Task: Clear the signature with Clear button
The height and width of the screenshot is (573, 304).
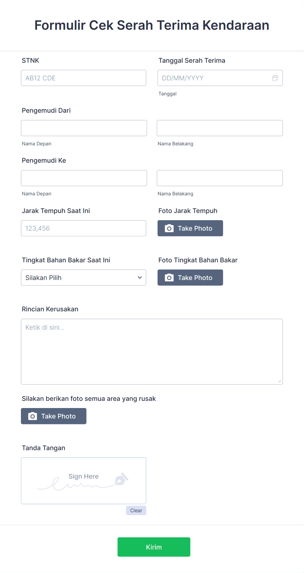Action: coord(136,510)
